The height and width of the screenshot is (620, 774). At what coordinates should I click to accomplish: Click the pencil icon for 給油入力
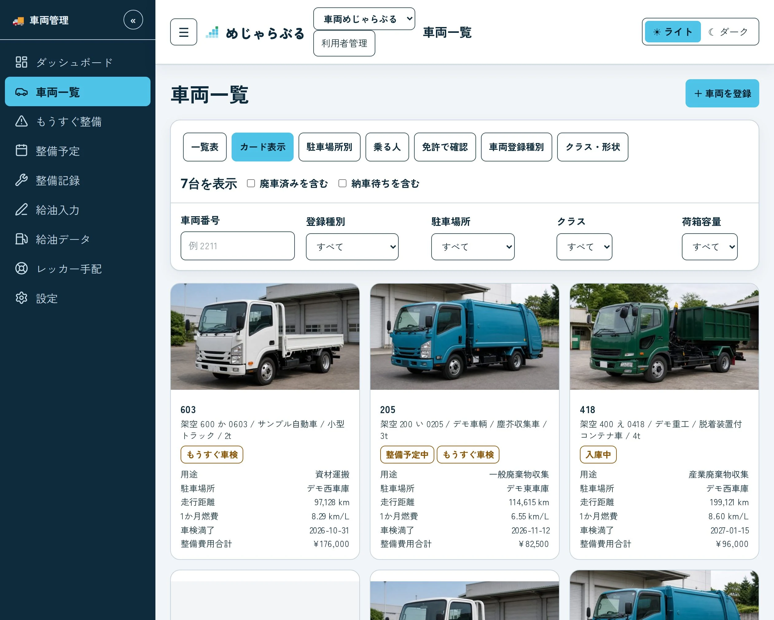[21, 210]
